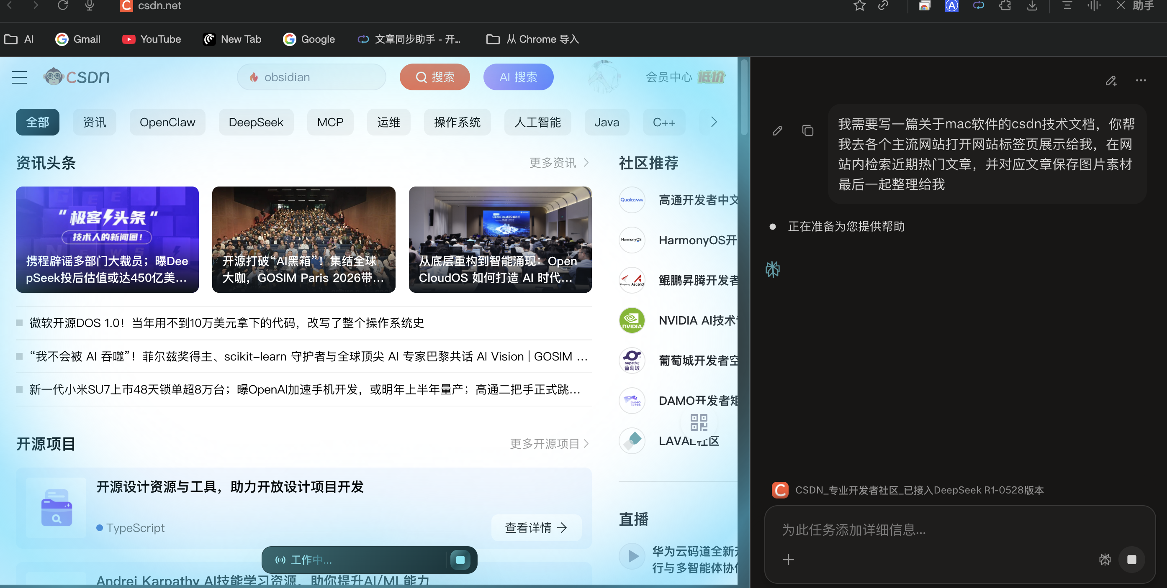The width and height of the screenshot is (1167, 588).
Task: Select the 全部 category tab
Action: coord(38,122)
